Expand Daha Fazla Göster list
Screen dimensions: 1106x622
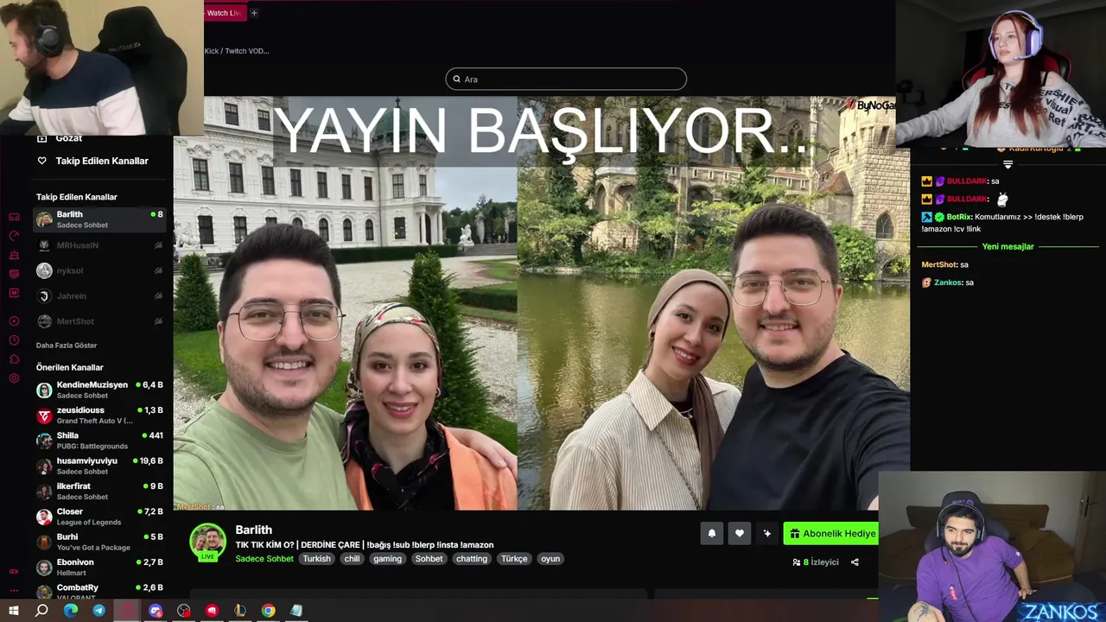tap(67, 346)
